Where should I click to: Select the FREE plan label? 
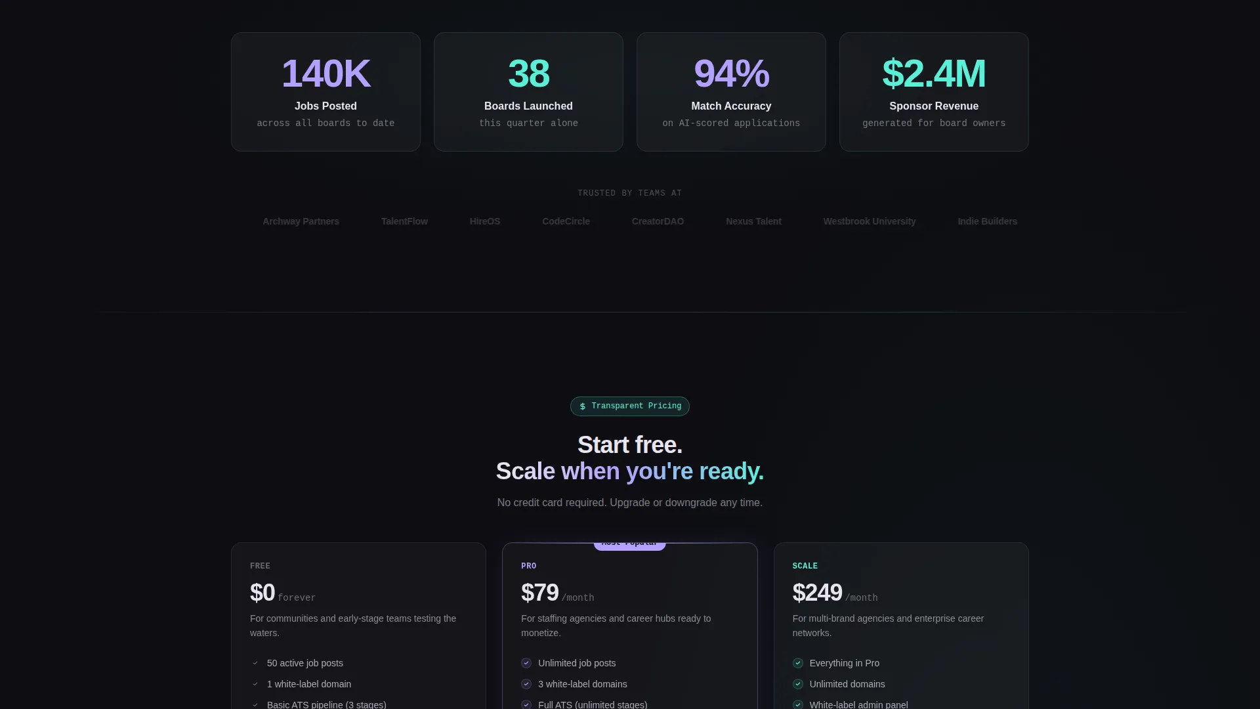pos(260,566)
